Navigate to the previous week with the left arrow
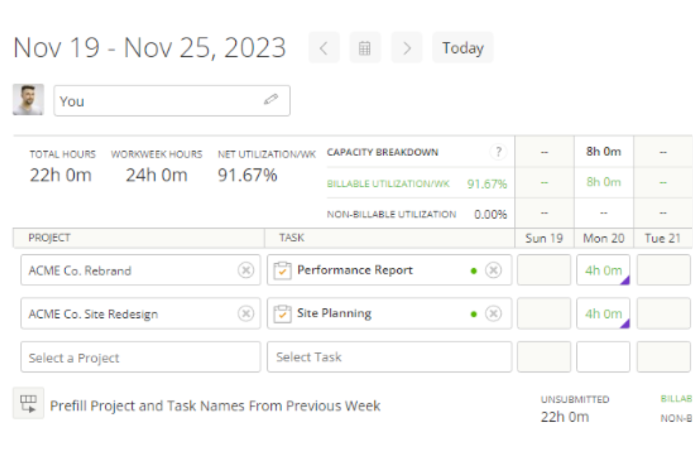Screen dimensions: 695x463 pos(324,47)
